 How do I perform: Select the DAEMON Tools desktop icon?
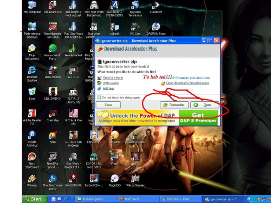tap(156, 29)
